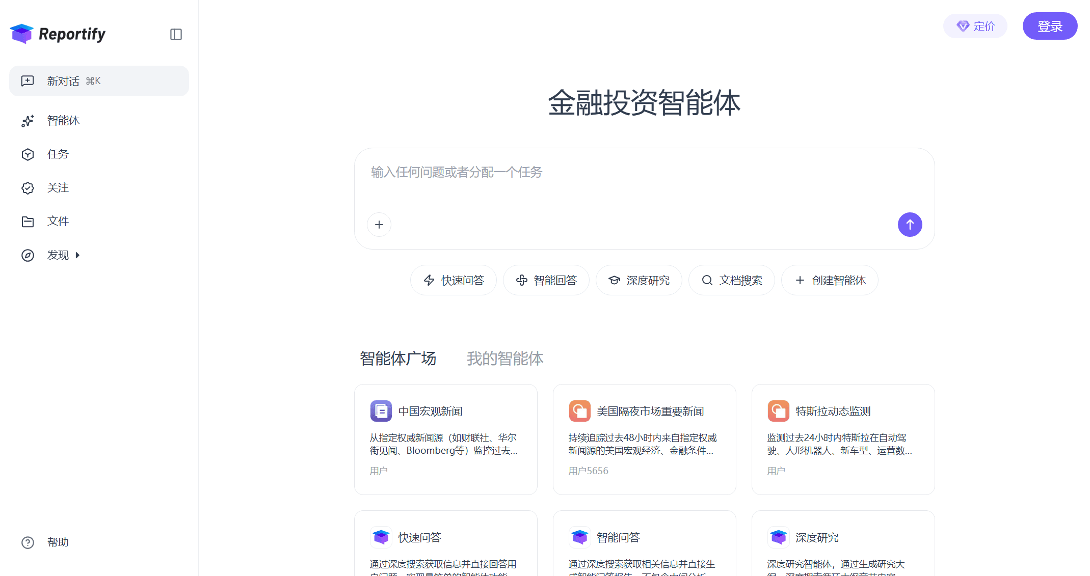This screenshot has width=1090, height=576.
Task: Toggle the 快速问答 quick answer mode
Action: (453, 280)
